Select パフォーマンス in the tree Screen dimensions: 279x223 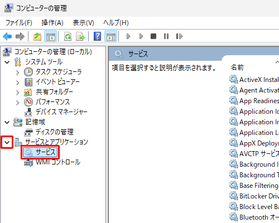point(53,102)
